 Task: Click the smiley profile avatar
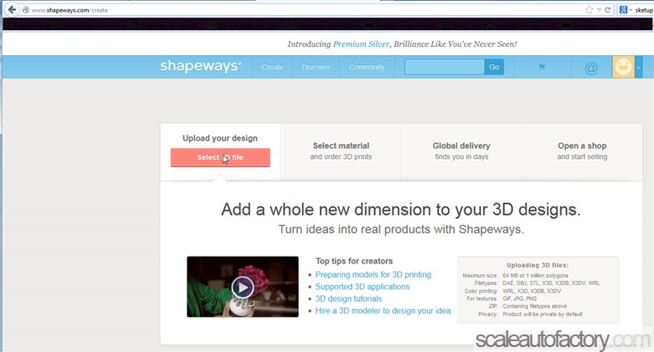click(624, 67)
